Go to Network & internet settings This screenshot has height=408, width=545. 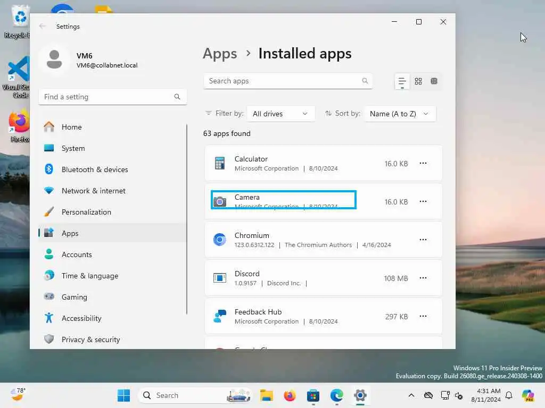112,191
